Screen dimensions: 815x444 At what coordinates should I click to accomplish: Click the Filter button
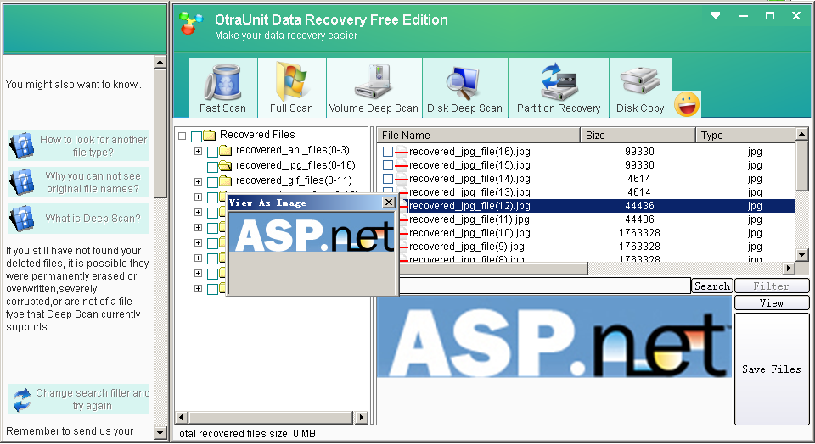(772, 286)
